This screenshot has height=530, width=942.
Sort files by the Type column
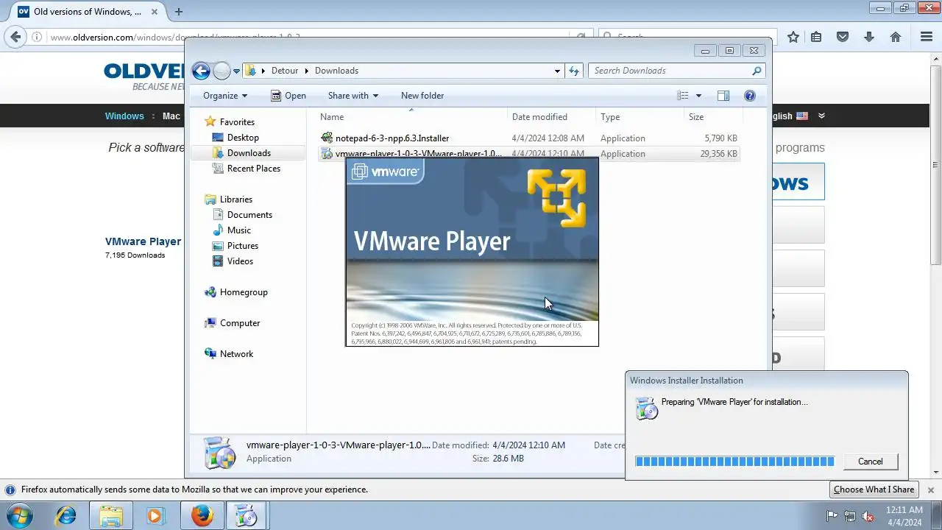pyautogui.click(x=640, y=117)
